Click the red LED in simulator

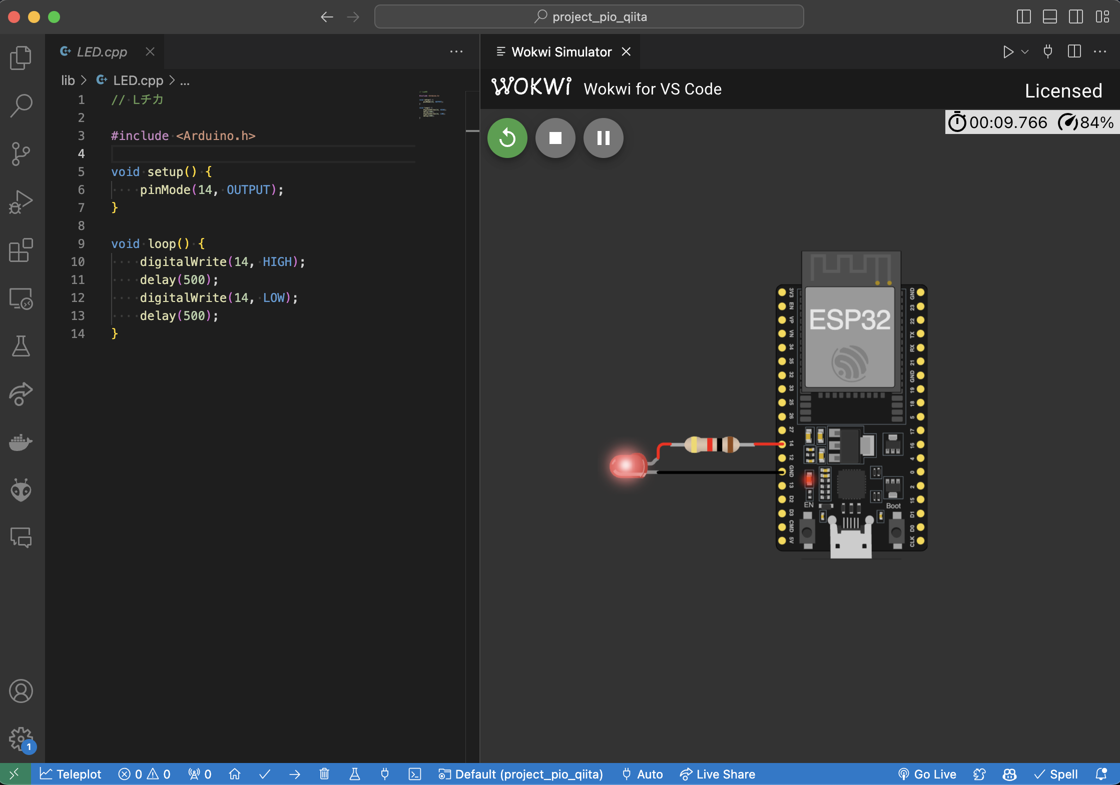coord(628,465)
